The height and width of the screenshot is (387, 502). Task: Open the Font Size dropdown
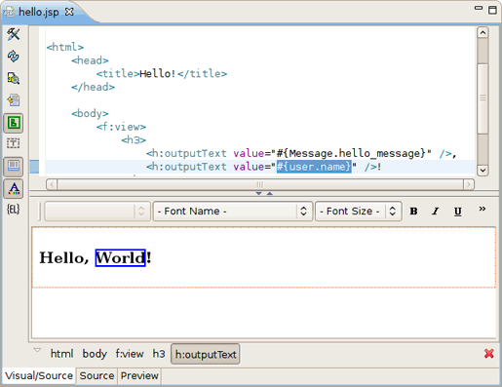359,212
